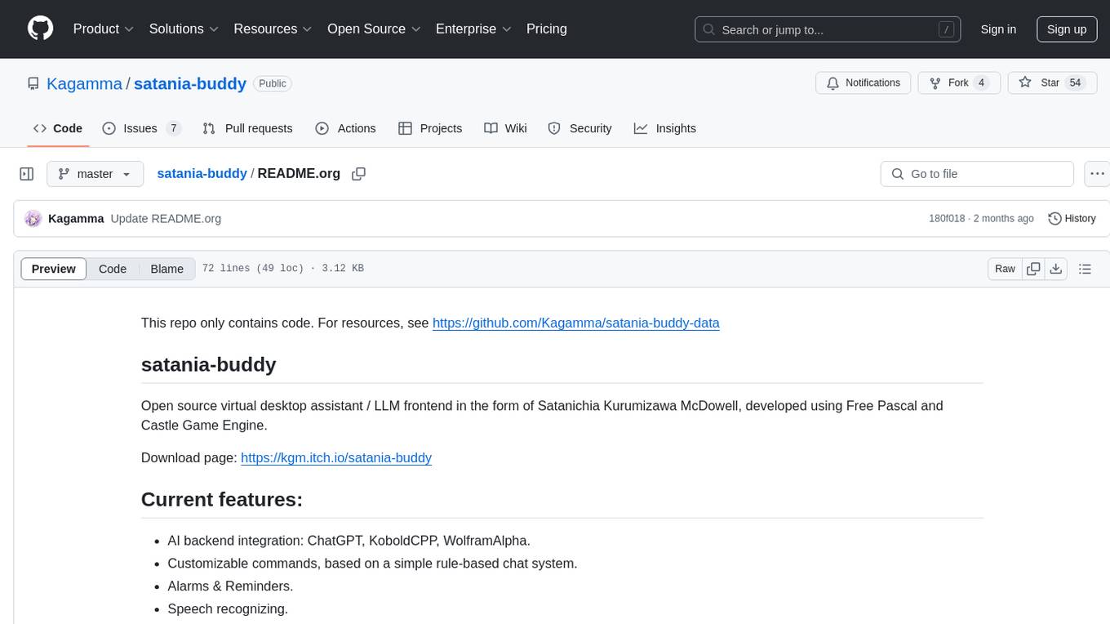This screenshot has width=1110, height=624.
Task: Click the Public visibility badge
Action: coord(273,83)
